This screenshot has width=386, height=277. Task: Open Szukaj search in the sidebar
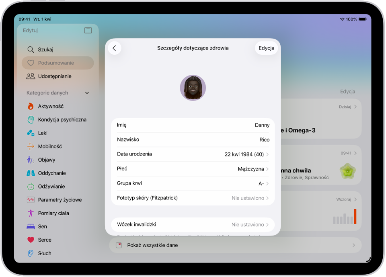coord(58,49)
